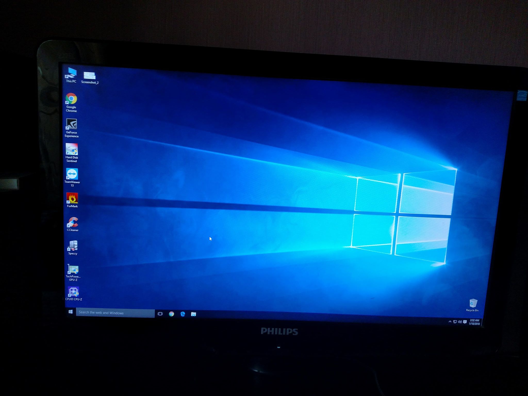The height and width of the screenshot is (396, 528).
Task: Launch Chrome from the taskbar
Action: pos(171,314)
